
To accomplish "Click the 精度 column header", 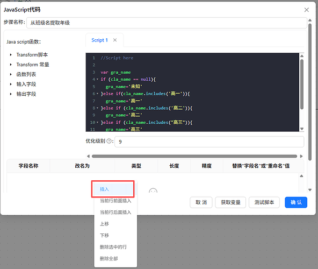I will [x=206, y=166].
